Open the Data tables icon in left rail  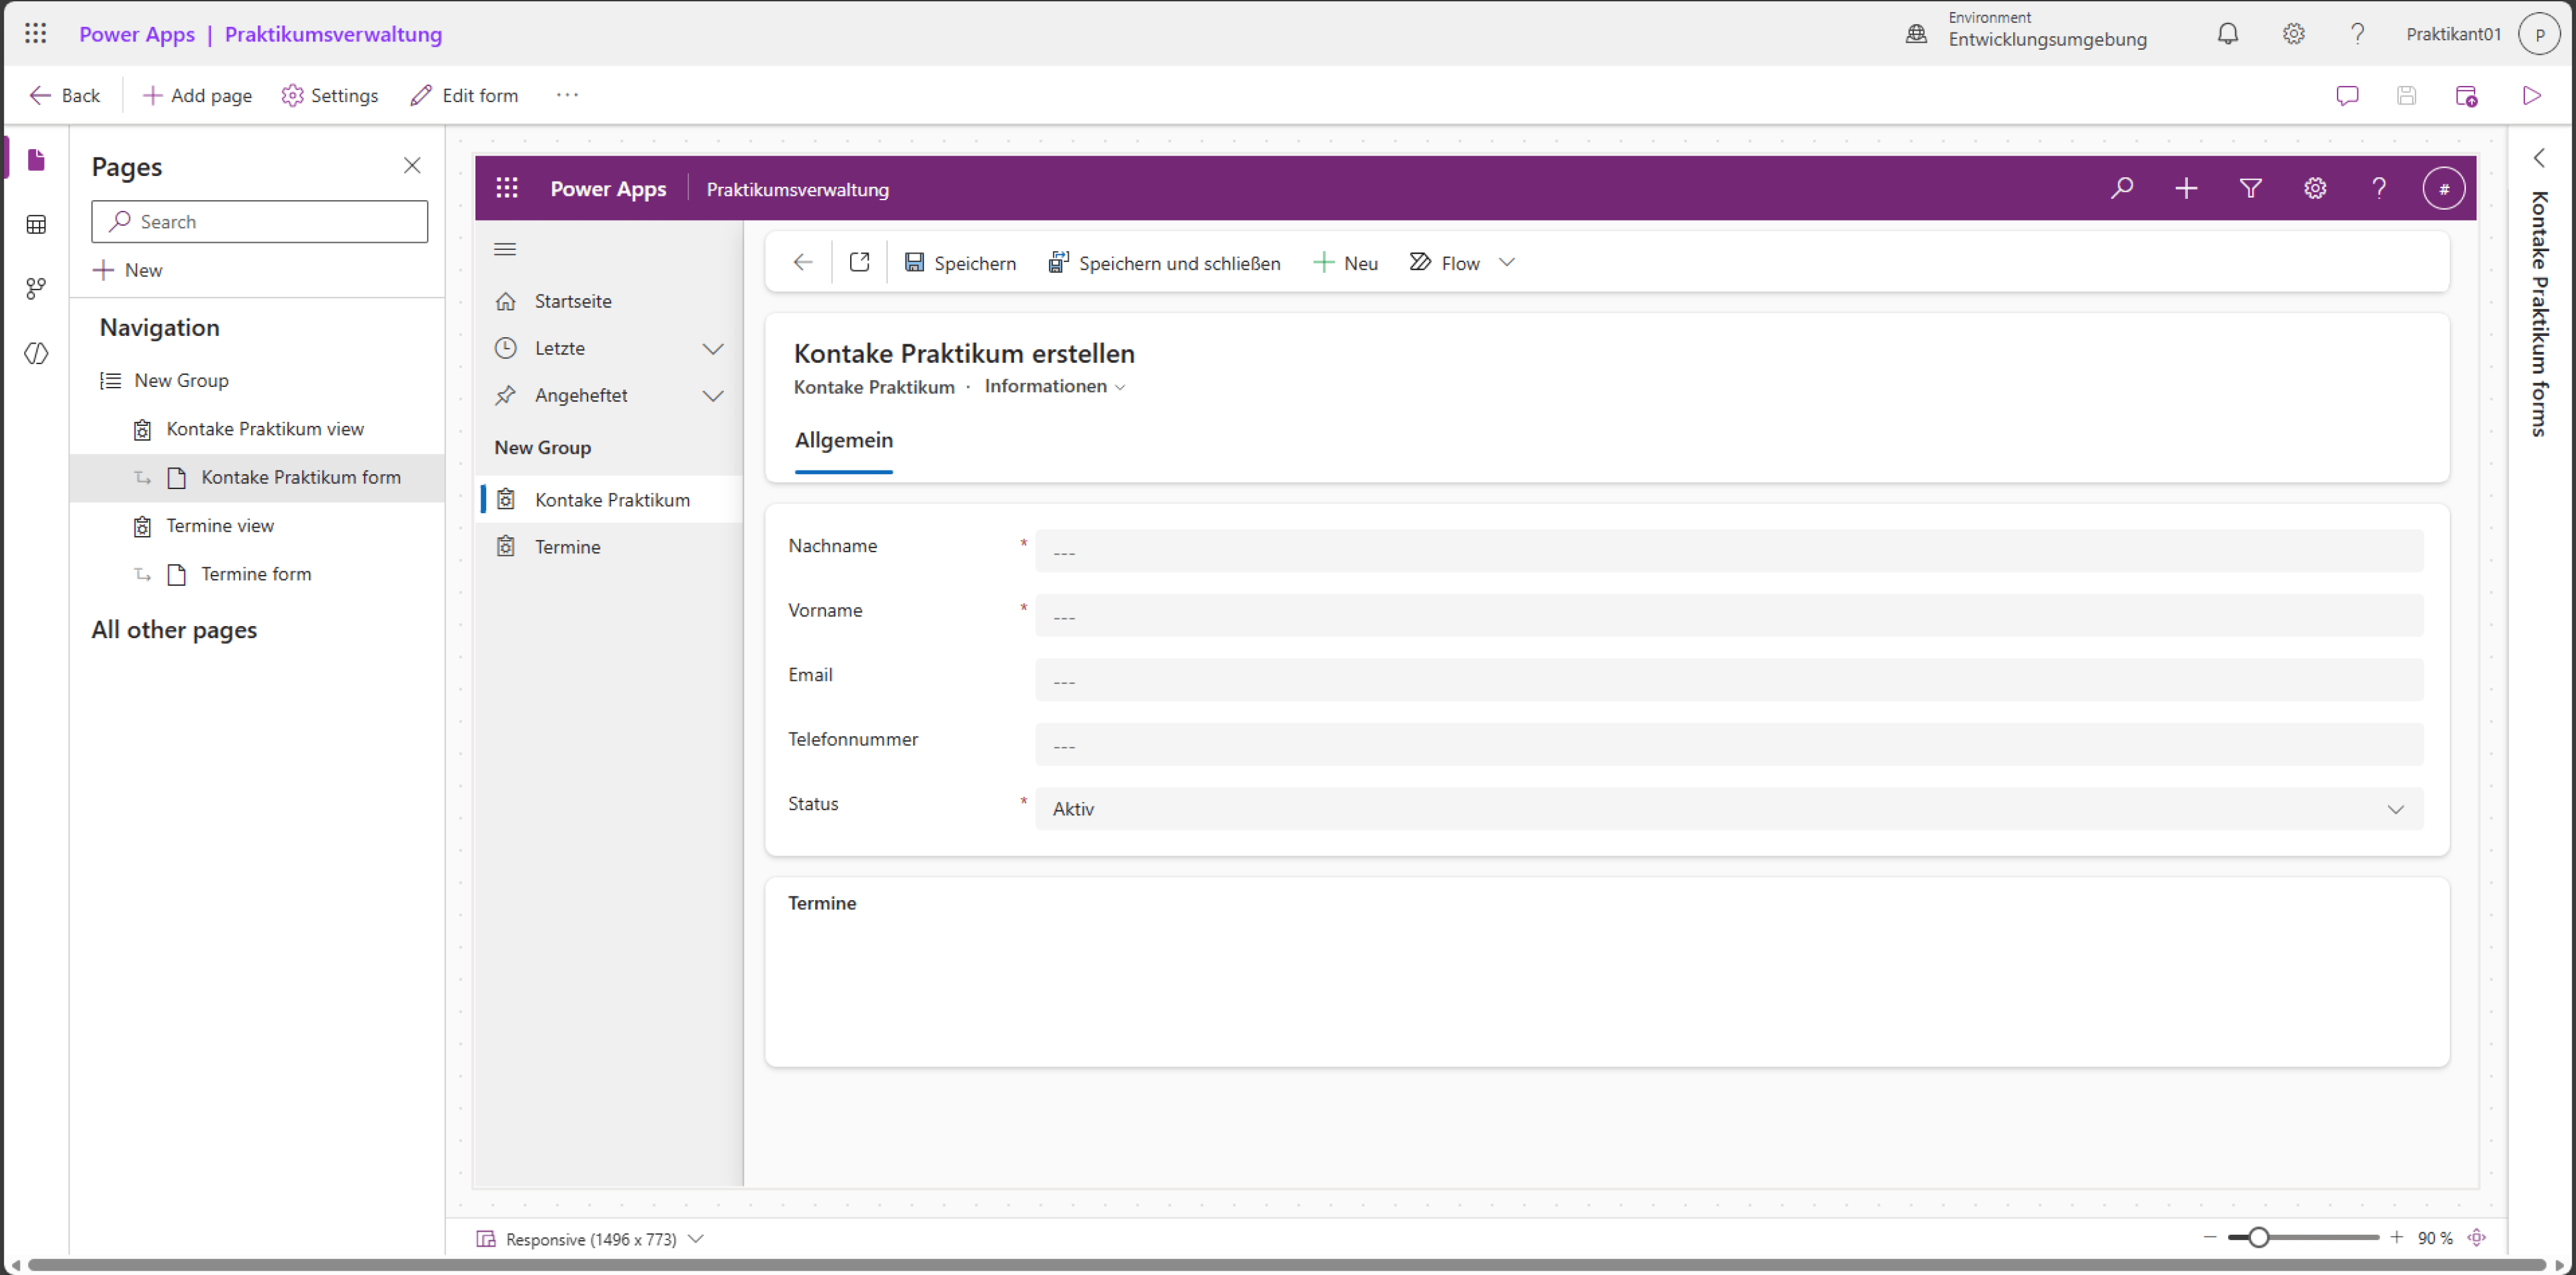coord(36,224)
